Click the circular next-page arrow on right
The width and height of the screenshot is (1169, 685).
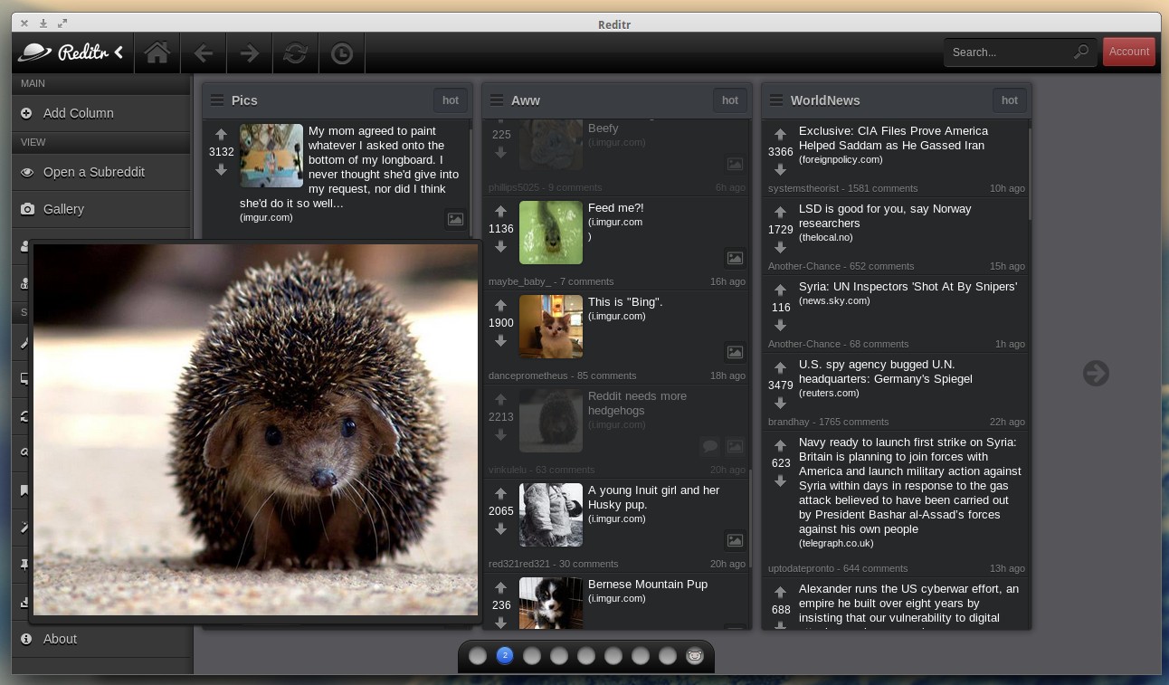click(1096, 373)
